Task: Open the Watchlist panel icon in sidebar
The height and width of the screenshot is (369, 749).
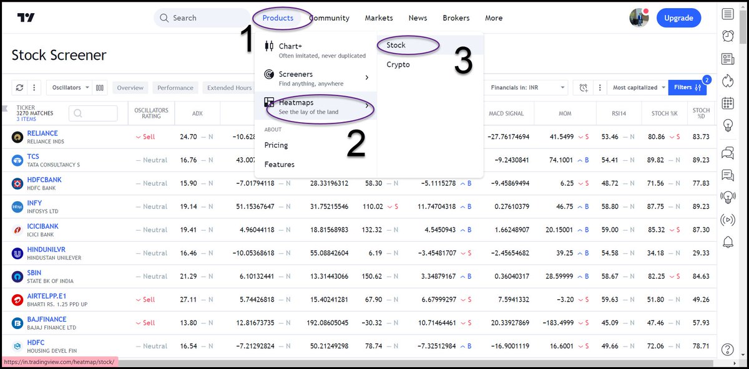Action: (728, 14)
